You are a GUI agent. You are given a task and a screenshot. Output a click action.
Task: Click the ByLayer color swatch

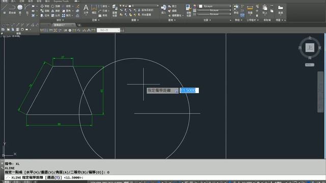(201, 6)
